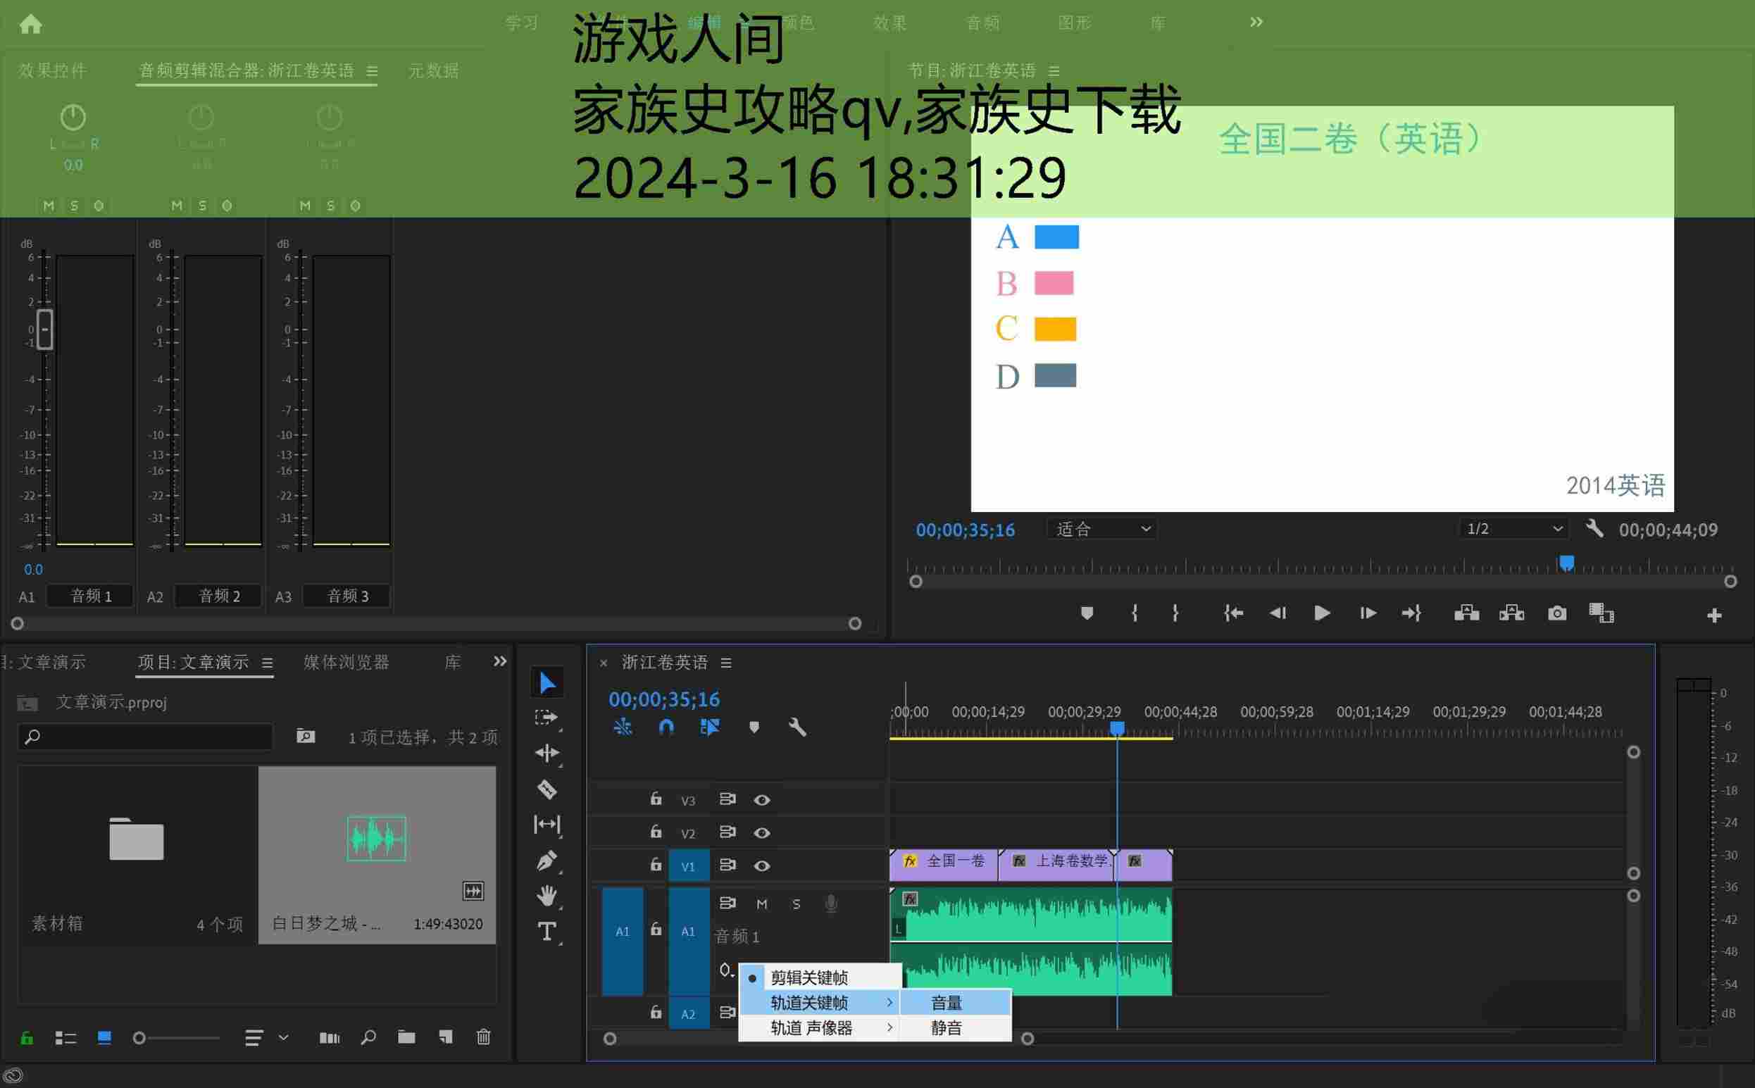Image resolution: width=1755 pixels, height=1088 pixels.
Task: Select the Razor tool
Action: (x=547, y=789)
